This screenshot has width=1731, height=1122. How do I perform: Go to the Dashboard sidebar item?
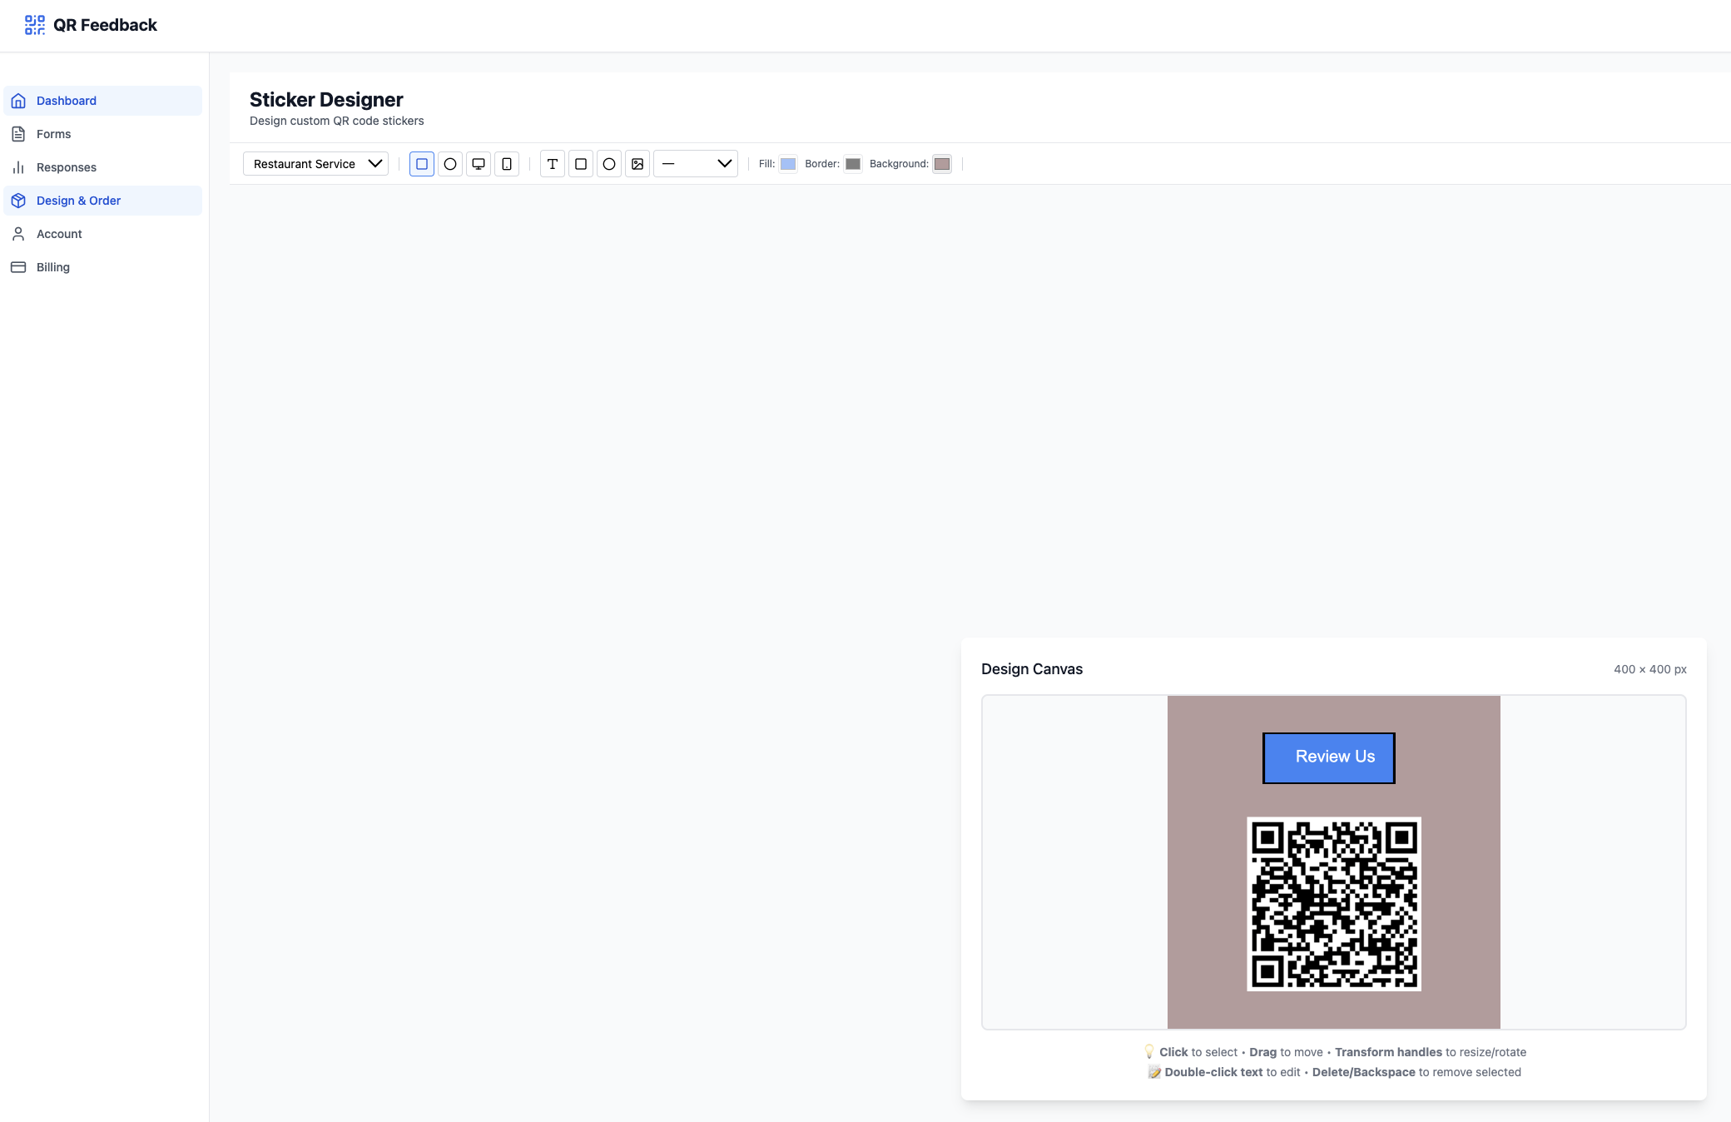67,101
